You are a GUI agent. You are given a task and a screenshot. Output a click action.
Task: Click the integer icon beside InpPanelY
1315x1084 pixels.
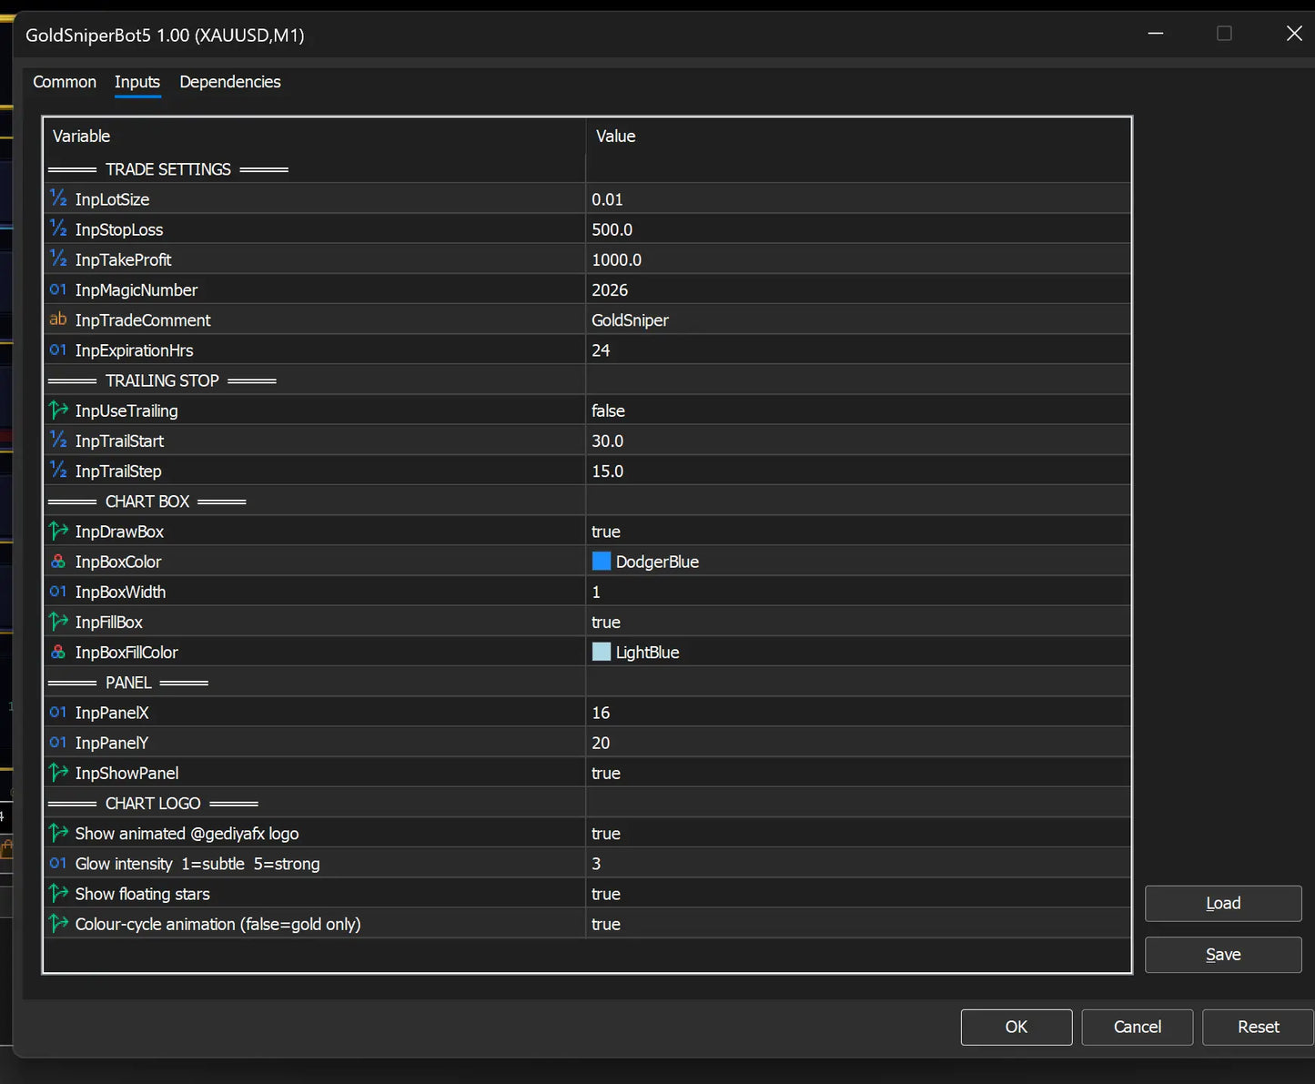coord(58,743)
